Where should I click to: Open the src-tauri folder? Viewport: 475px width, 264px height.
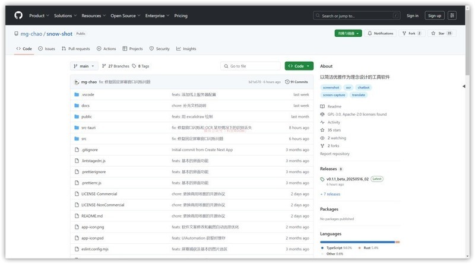tap(88, 128)
